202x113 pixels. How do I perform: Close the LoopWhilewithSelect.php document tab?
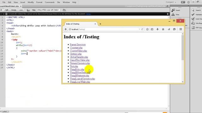pos(21,6)
